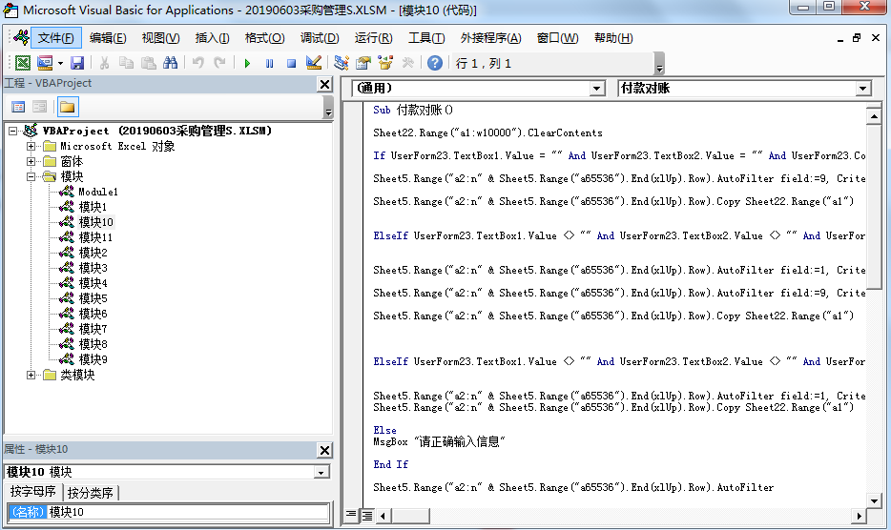Expand Microsoft Excel 对象 folder
The width and height of the screenshot is (891, 530).
(31, 147)
